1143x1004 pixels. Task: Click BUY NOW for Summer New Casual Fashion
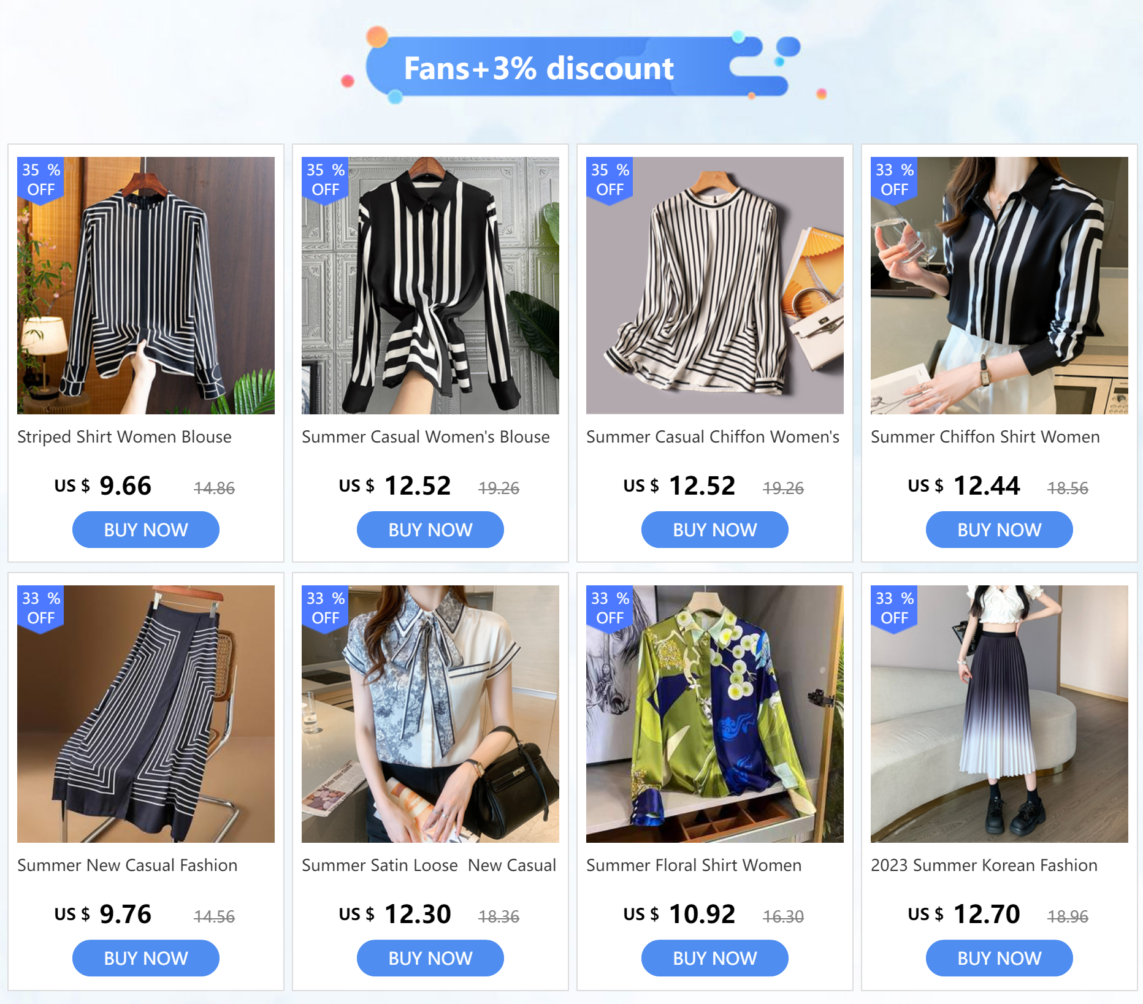[146, 958]
